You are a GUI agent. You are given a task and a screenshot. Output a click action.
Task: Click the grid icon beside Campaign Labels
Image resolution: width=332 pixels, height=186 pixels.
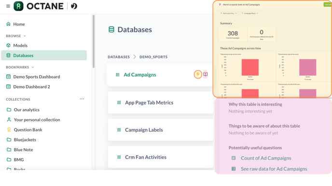click(119, 130)
